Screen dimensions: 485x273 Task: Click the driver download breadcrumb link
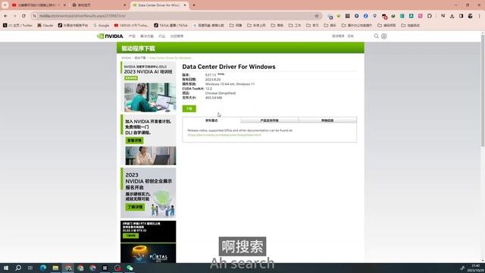point(140,58)
